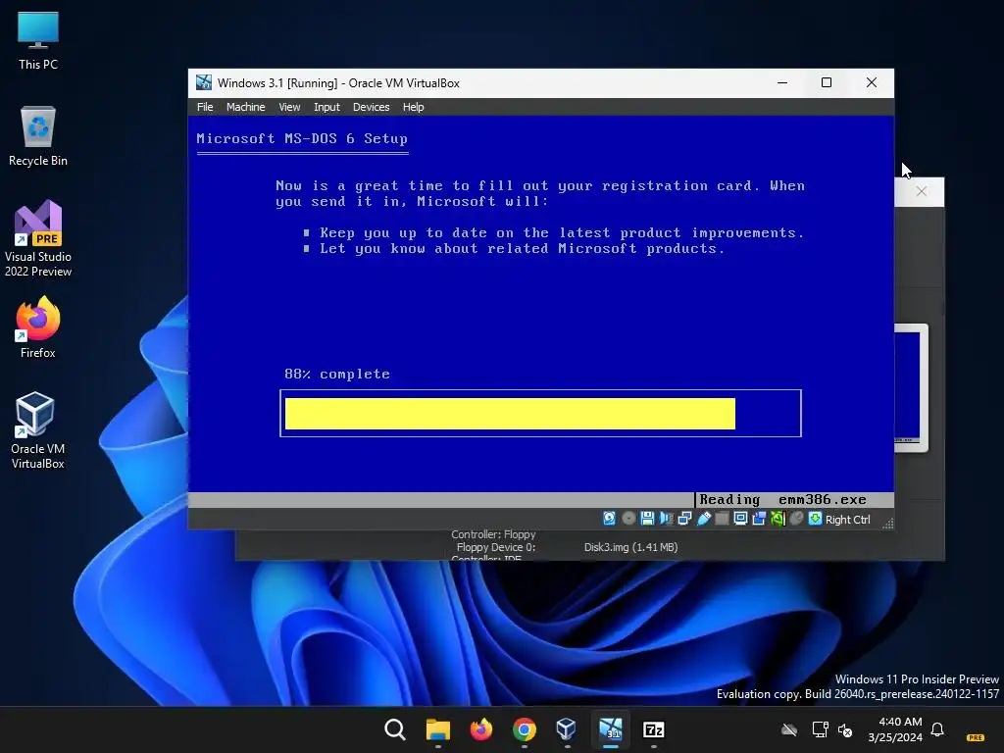Click the mouse integration status icon

click(796, 519)
